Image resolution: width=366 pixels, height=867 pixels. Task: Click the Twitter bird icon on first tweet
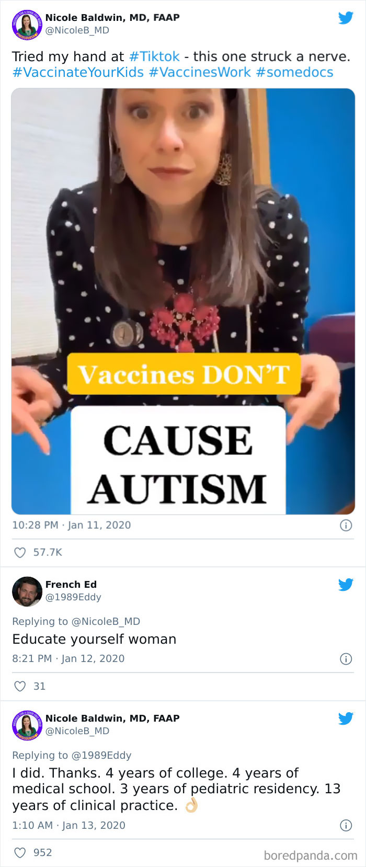(x=346, y=18)
